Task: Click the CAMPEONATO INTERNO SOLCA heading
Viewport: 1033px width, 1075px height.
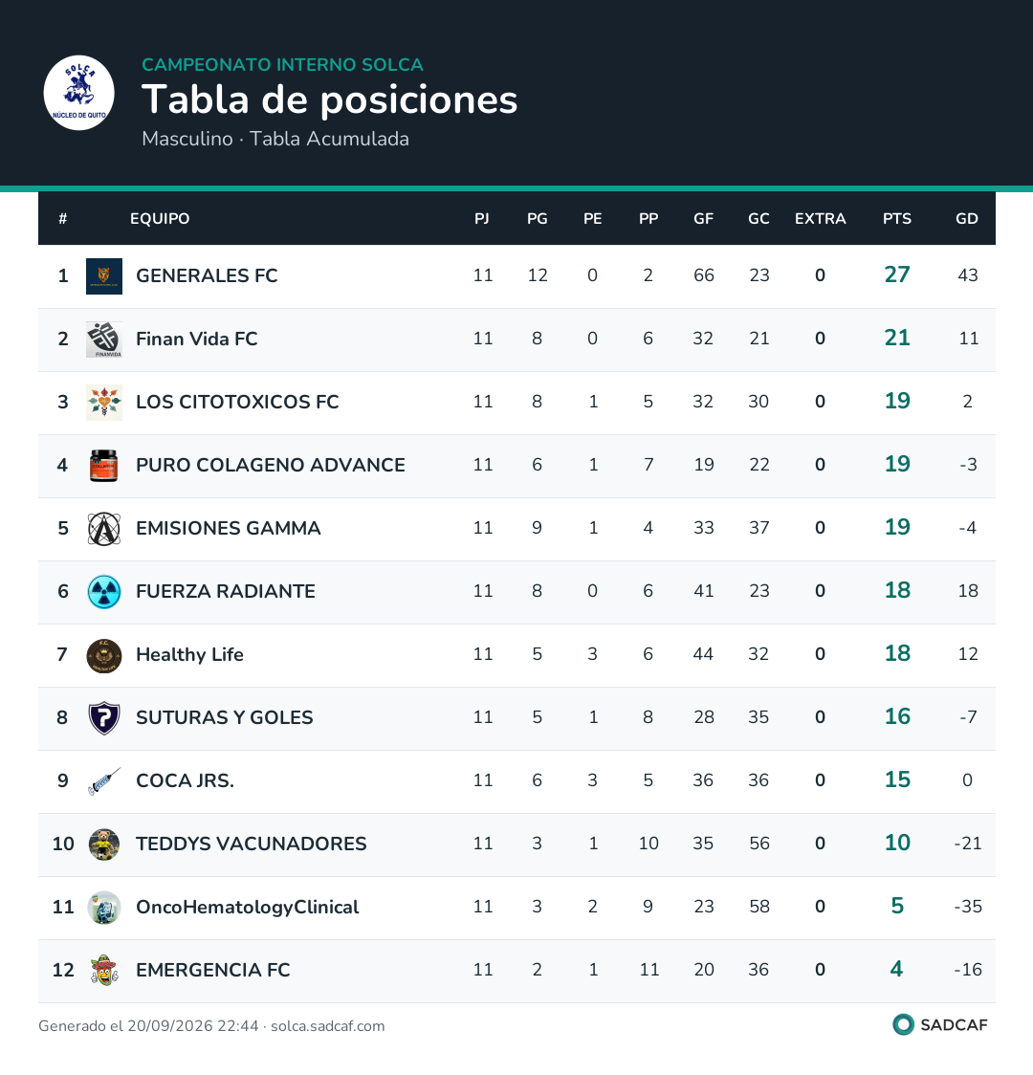Action: (282, 64)
